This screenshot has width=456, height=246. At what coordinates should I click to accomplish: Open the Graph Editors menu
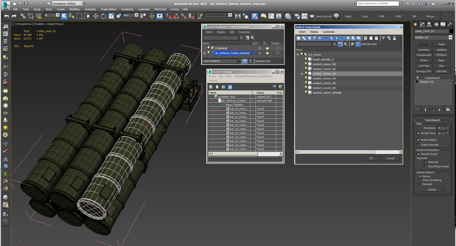pos(109,9)
